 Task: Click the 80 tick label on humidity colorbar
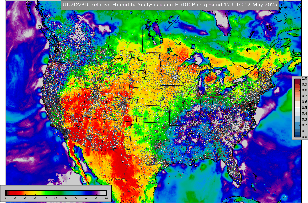coord(86,198)
